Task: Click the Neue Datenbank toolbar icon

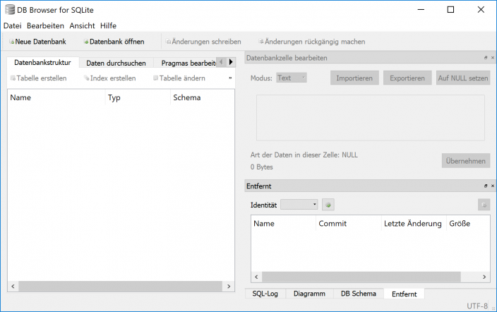Action: [x=11, y=42]
